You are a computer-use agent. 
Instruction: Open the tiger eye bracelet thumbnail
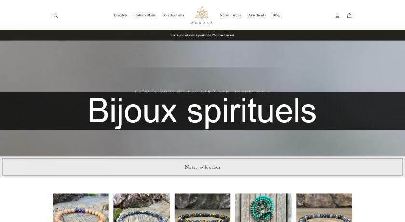pos(202,208)
